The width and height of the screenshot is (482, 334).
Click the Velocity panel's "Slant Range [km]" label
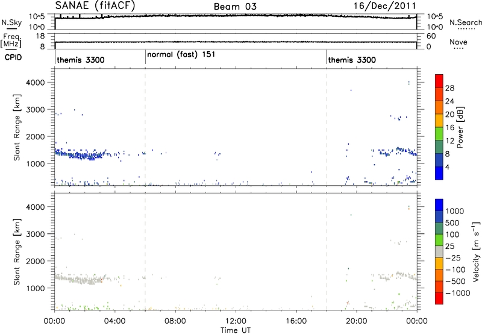(17, 251)
